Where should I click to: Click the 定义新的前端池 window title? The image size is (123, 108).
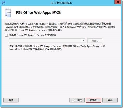(x=61, y=3)
